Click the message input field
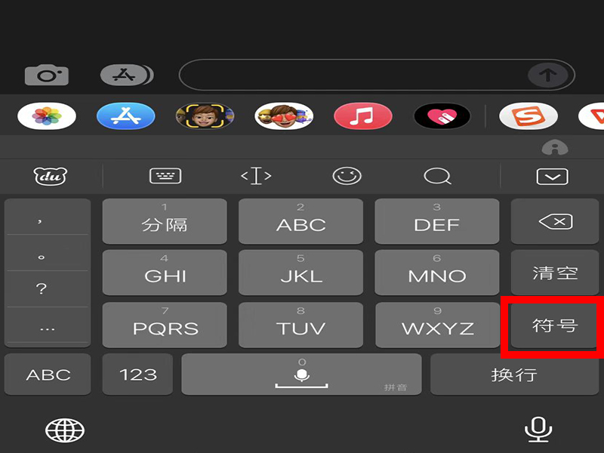Image resolution: width=604 pixels, height=453 pixels. 353,75
